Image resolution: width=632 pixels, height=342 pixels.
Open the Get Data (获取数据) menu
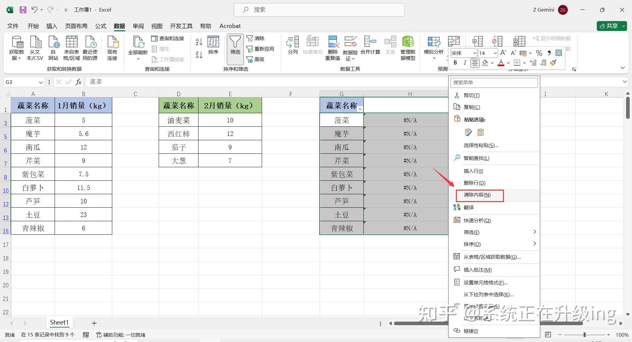(x=16, y=48)
